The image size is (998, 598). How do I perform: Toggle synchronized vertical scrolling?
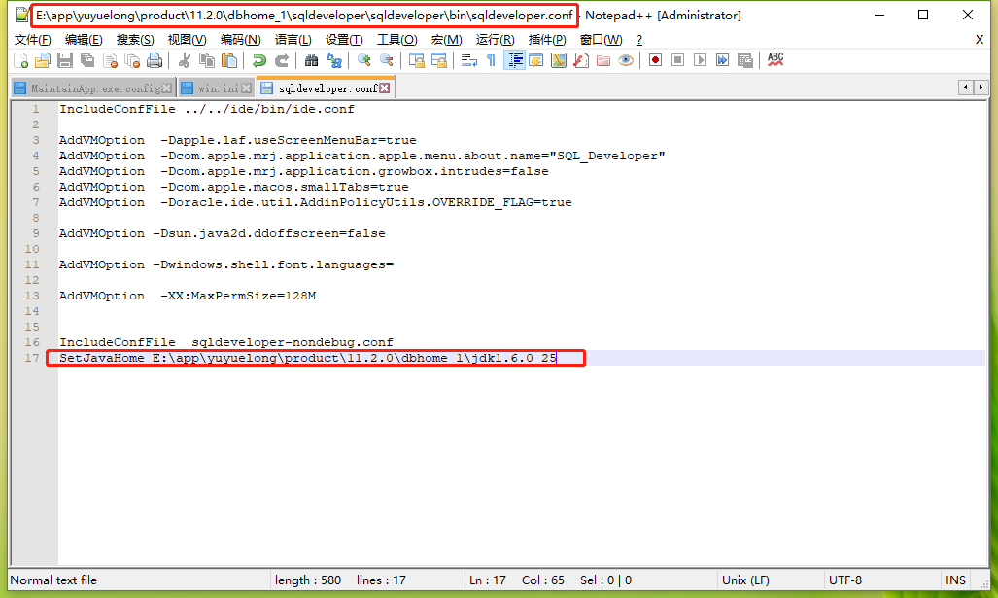pos(416,59)
